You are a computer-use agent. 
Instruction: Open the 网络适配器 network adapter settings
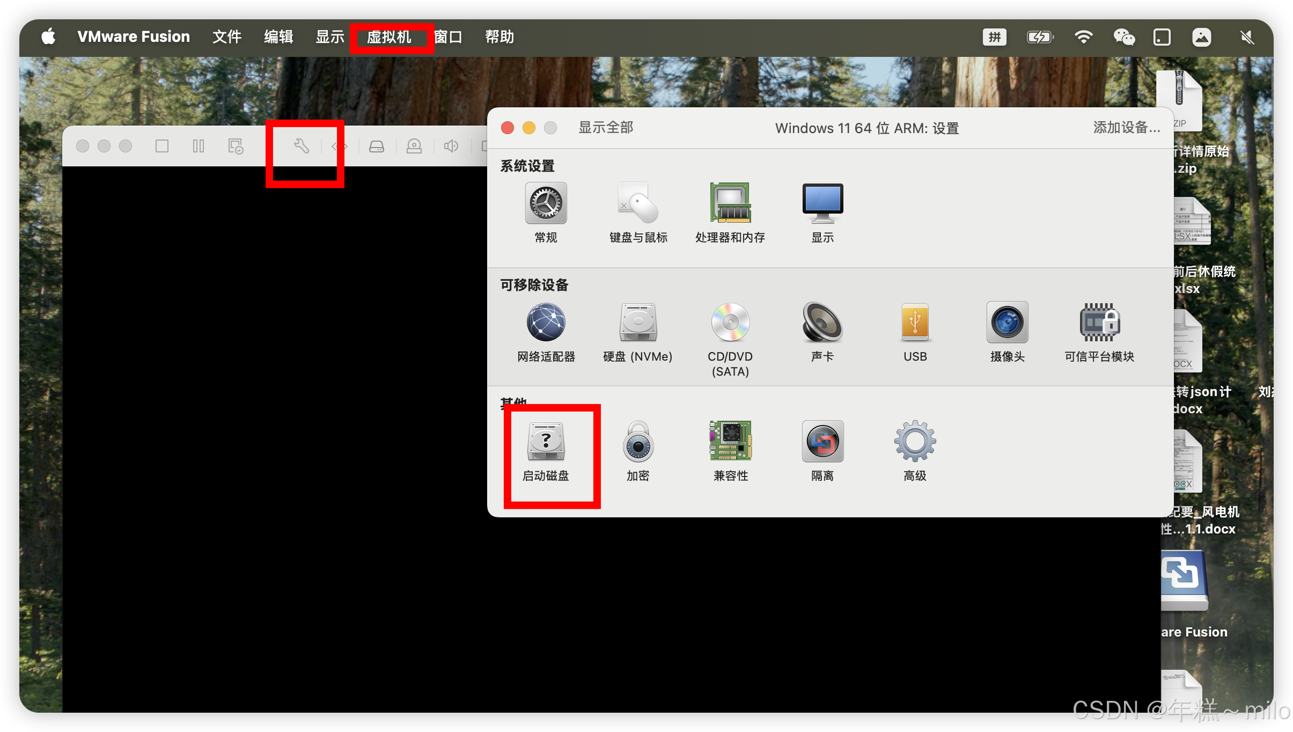[x=546, y=323]
